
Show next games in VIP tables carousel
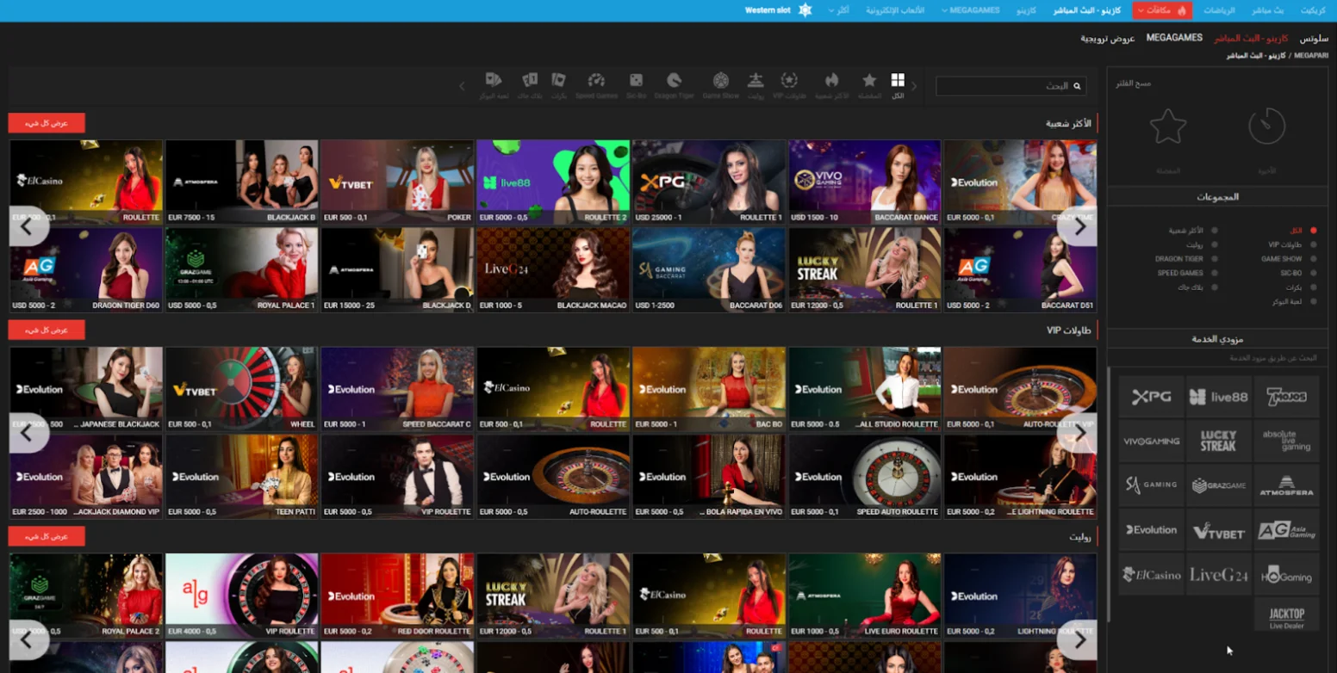click(1079, 434)
